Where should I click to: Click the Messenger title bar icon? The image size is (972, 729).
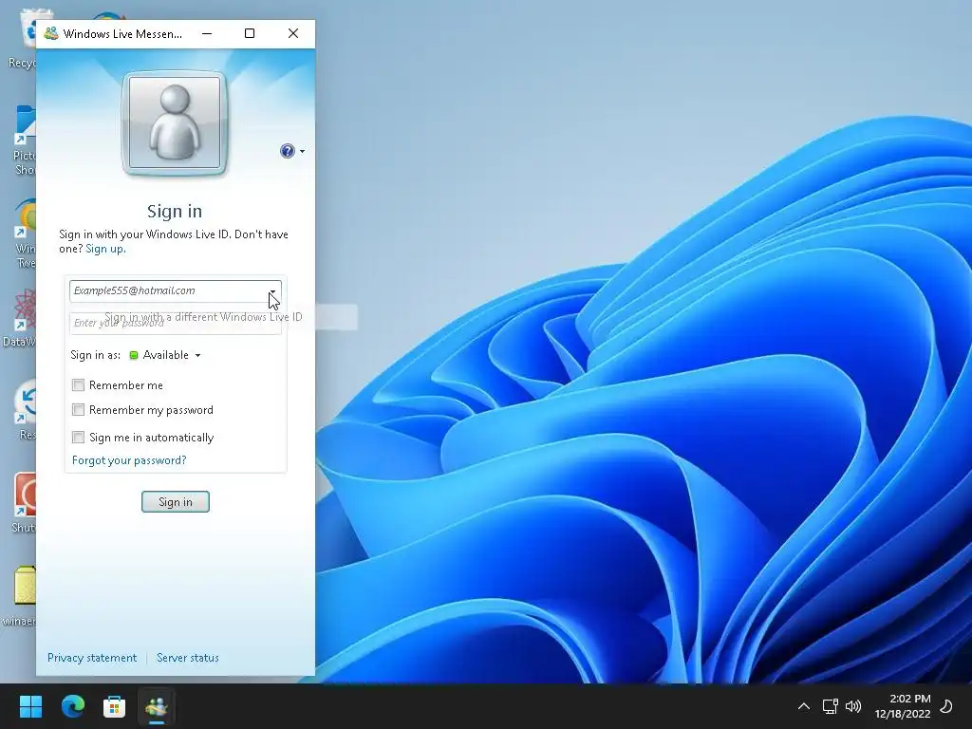(51, 33)
